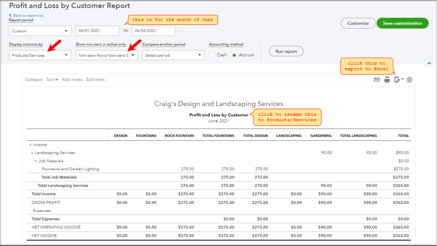Select Accrual accounting method
Image resolution: width=437 pixels, height=246 pixels.
click(234, 55)
